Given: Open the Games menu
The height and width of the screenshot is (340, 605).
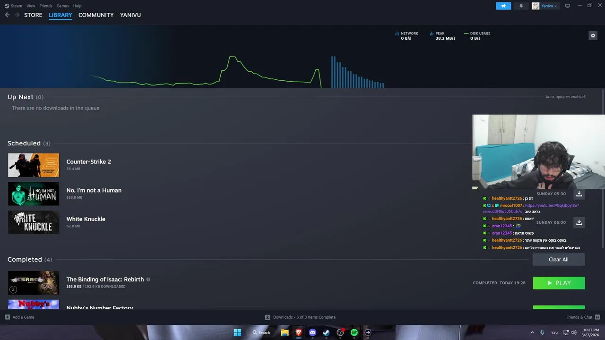Looking at the screenshot, I should pos(62,6).
